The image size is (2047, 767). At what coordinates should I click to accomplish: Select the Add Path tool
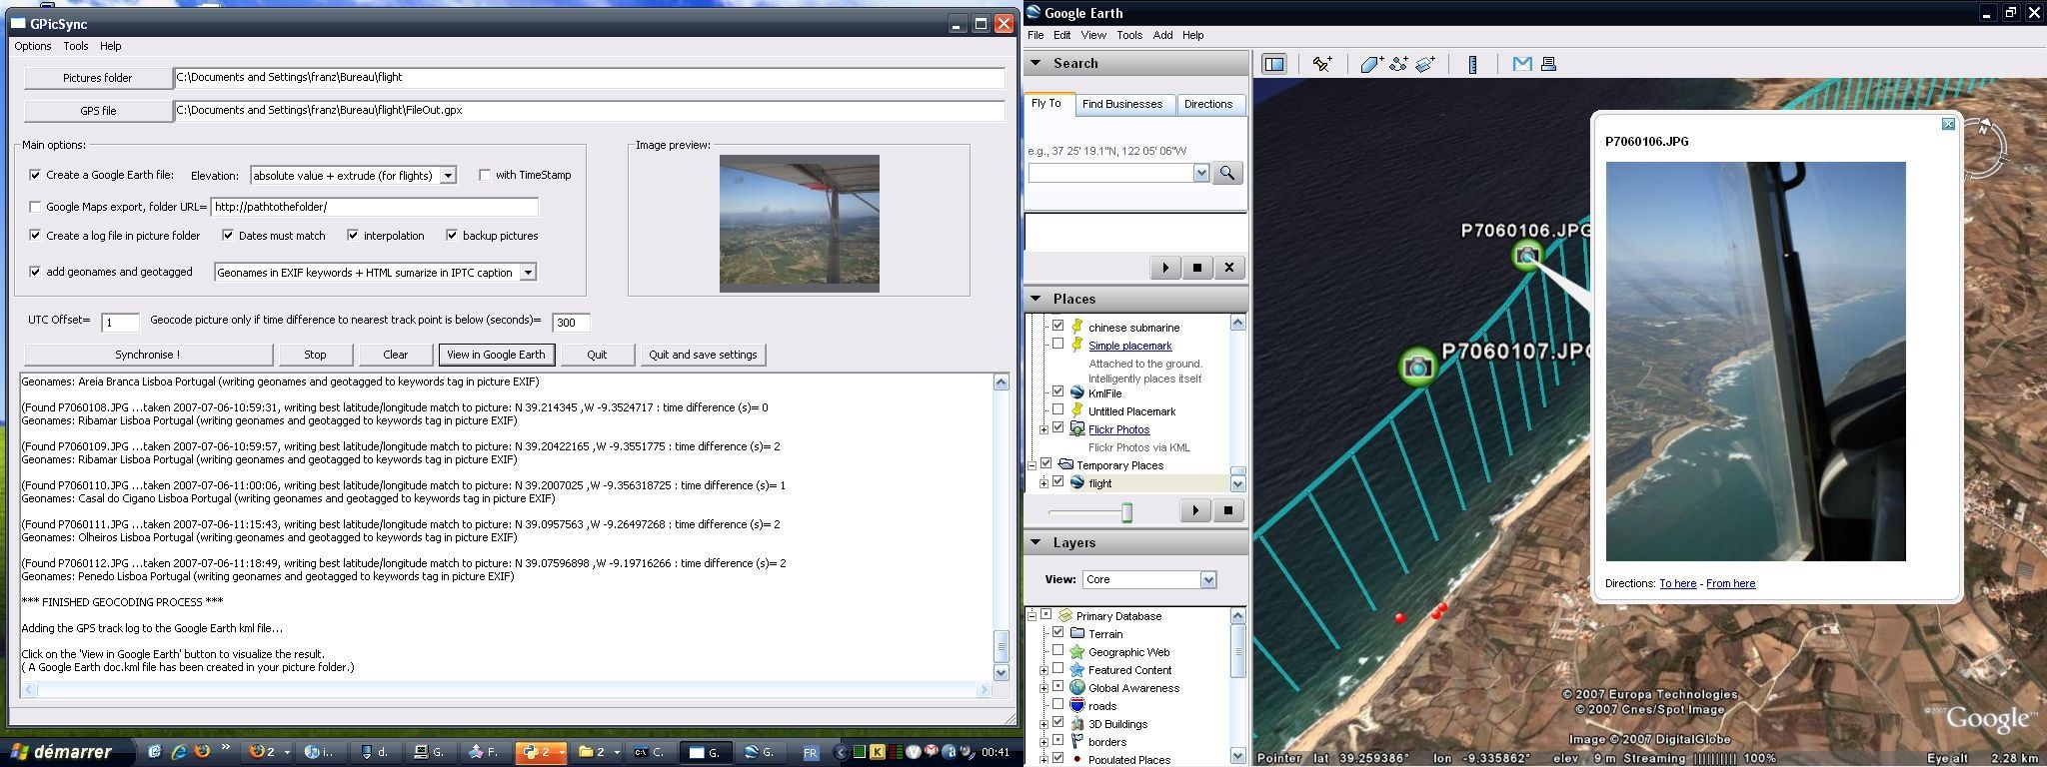1398,64
